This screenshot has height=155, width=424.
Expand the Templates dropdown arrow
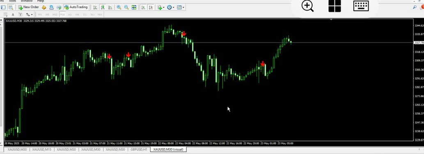pyautogui.click(x=183, y=7)
